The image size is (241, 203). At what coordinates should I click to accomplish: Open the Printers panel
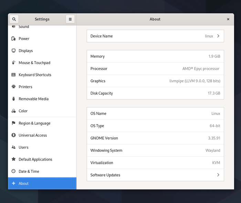(x=42, y=87)
